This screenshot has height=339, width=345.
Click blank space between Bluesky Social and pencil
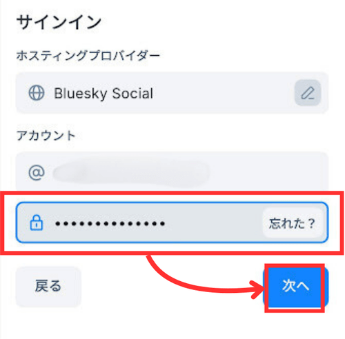(x=223, y=93)
